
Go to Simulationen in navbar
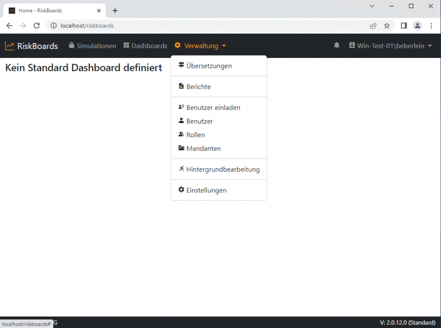click(x=93, y=46)
